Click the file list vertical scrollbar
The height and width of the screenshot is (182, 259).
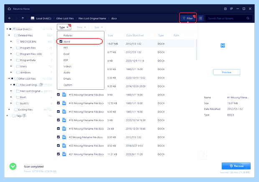[196, 50]
